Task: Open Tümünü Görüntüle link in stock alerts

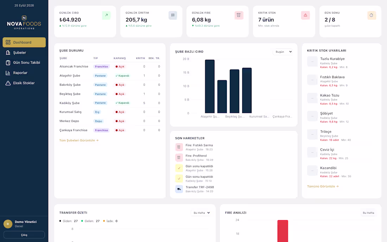Action: click(323, 186)
